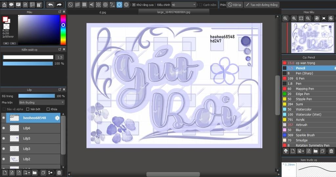Hide the Lớp6 layer

[x=4, y=128]
